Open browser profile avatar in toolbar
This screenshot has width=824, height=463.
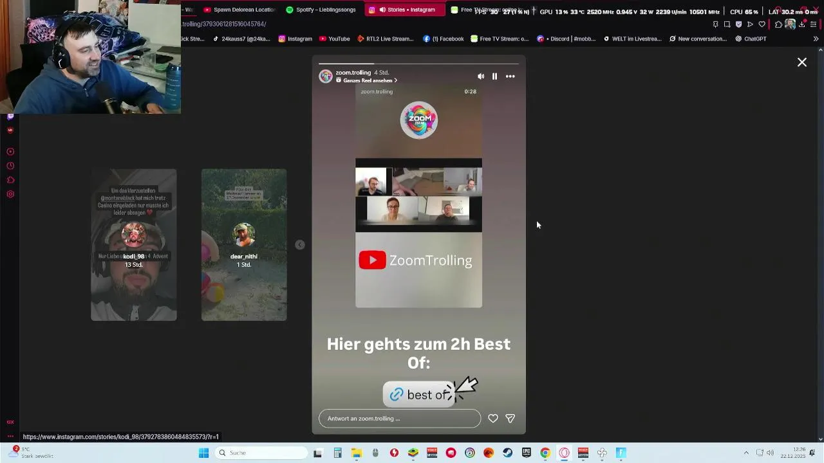pyautogui.click(x=791, y=24)
